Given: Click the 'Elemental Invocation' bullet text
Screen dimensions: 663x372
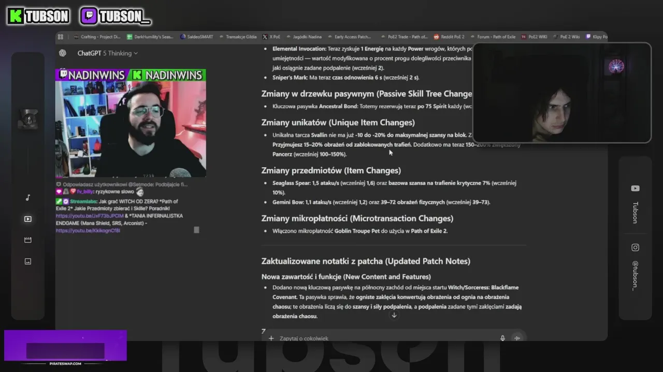Looking at the screenshot, I should pos(372,58).
